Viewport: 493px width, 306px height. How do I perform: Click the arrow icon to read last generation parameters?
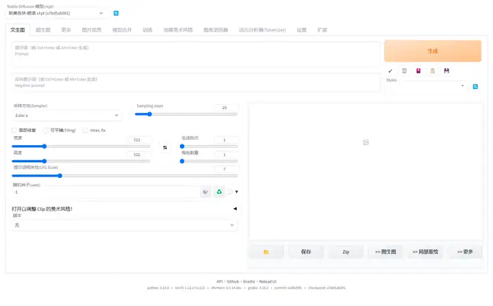click(x=390, y=71)
